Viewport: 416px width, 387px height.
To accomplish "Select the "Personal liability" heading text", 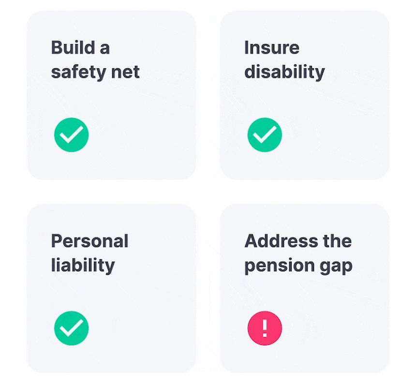I will (x=89, y=253).
